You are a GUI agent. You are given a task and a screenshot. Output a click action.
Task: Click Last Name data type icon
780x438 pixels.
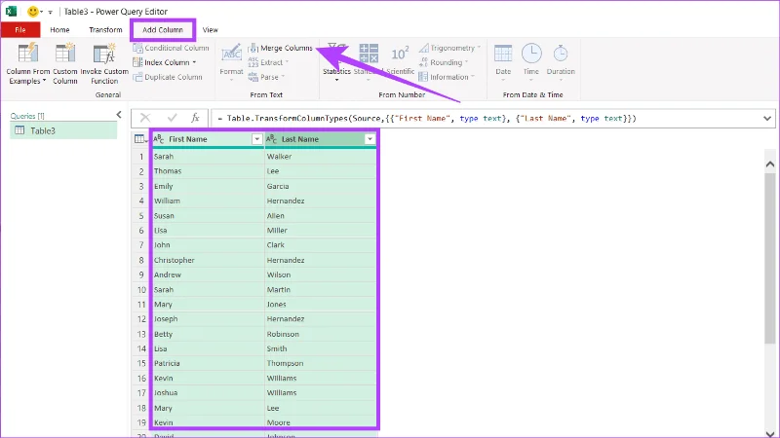coord(272,139)
